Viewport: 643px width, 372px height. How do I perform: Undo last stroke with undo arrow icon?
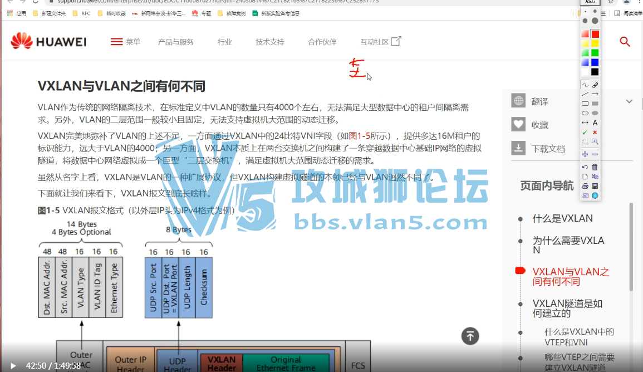point(585,167)
